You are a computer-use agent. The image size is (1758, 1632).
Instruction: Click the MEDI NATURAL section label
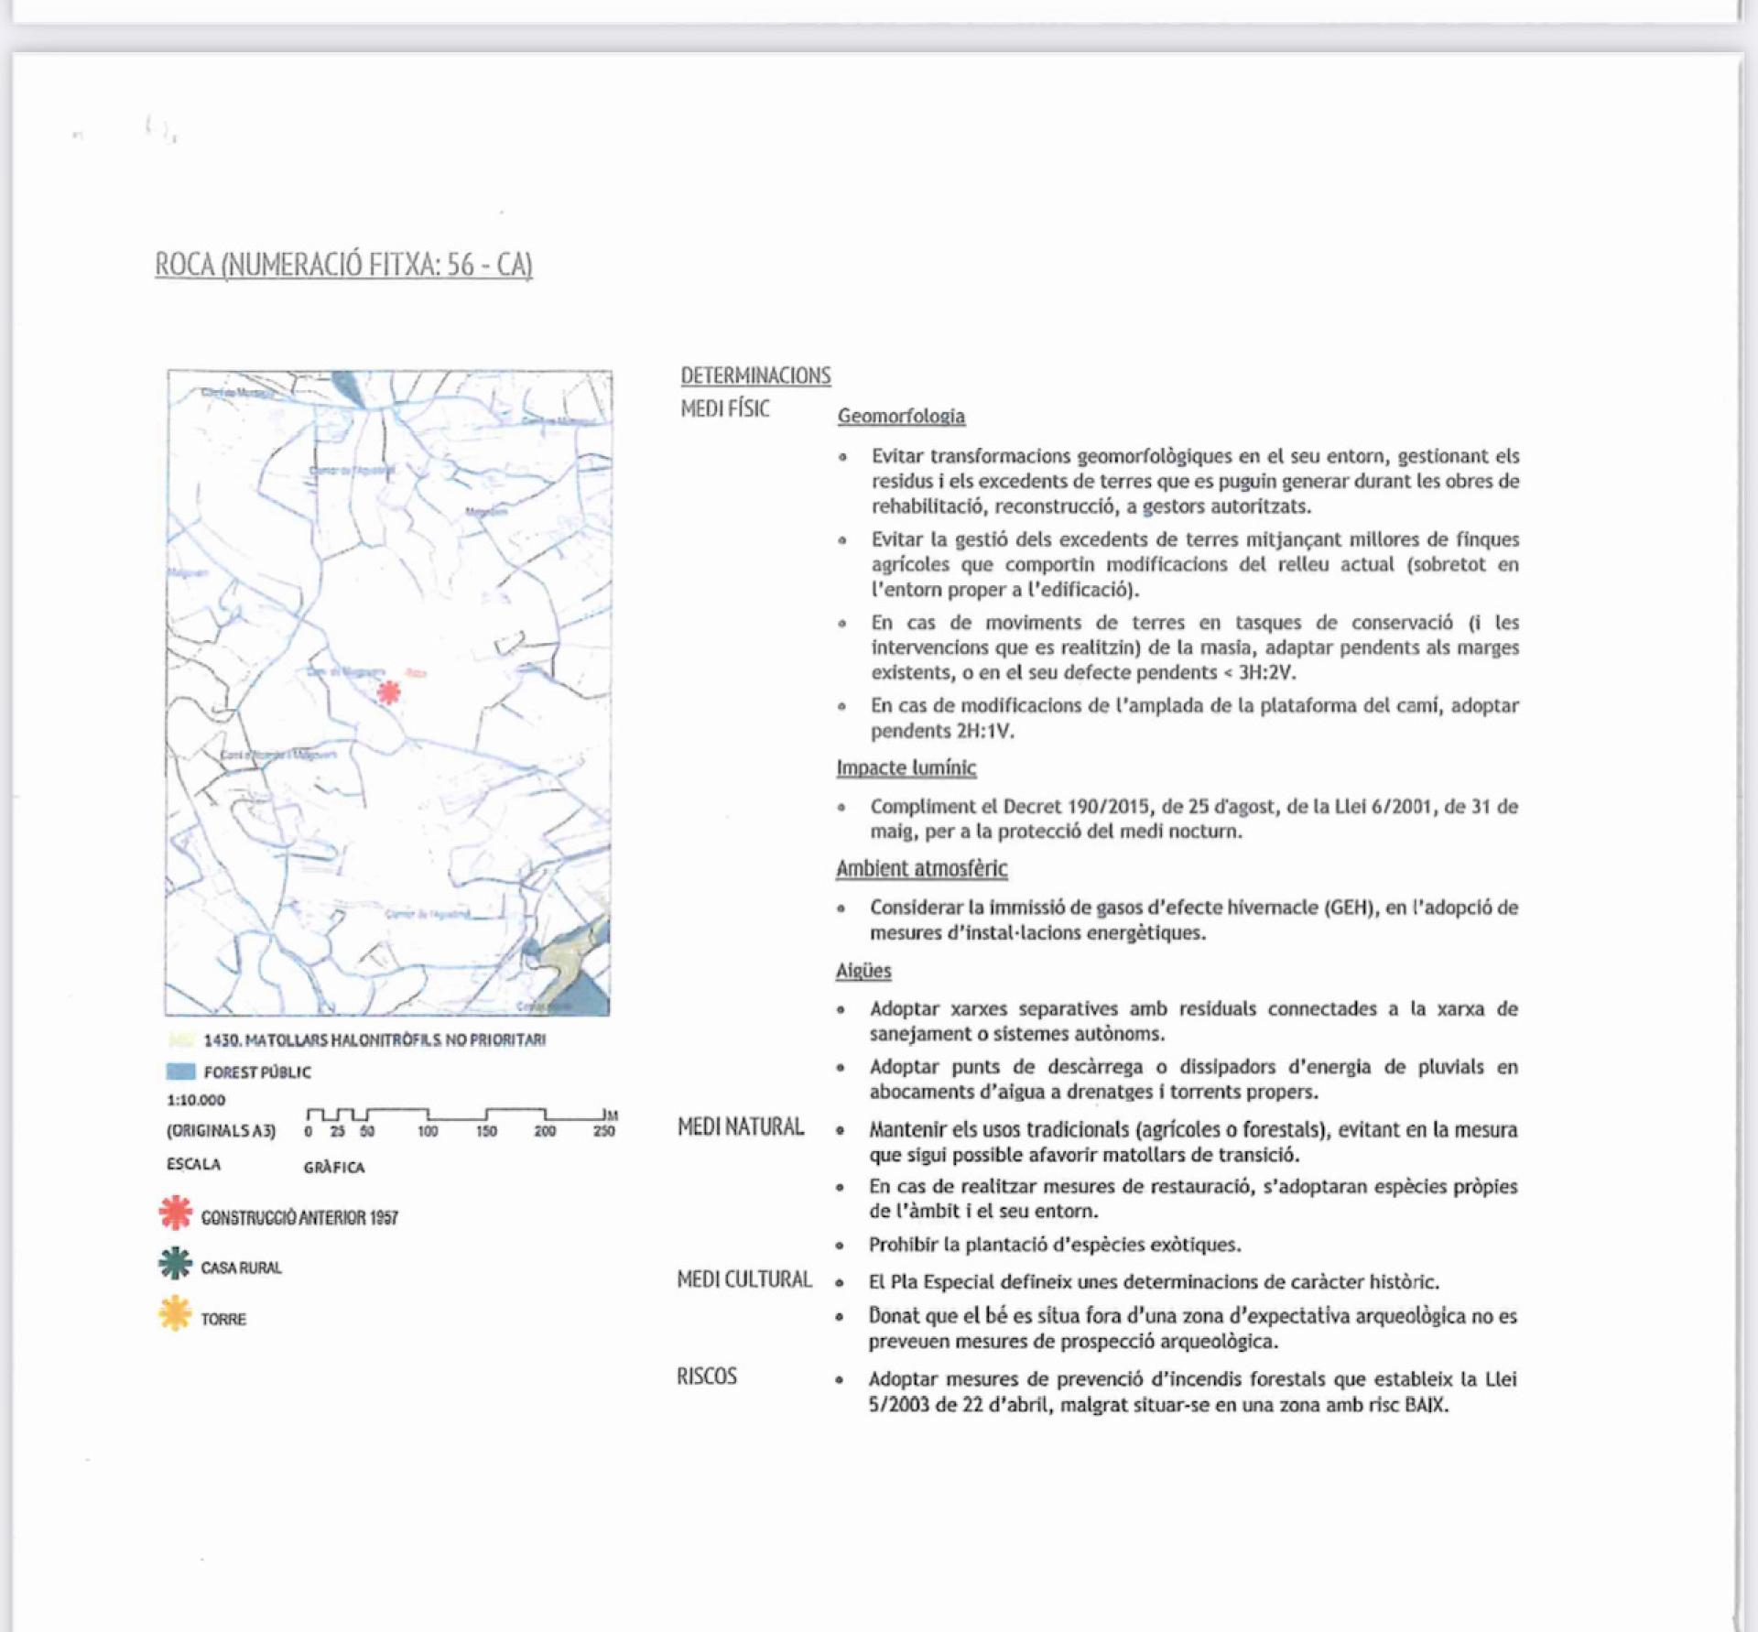(x=741, y=1127)
